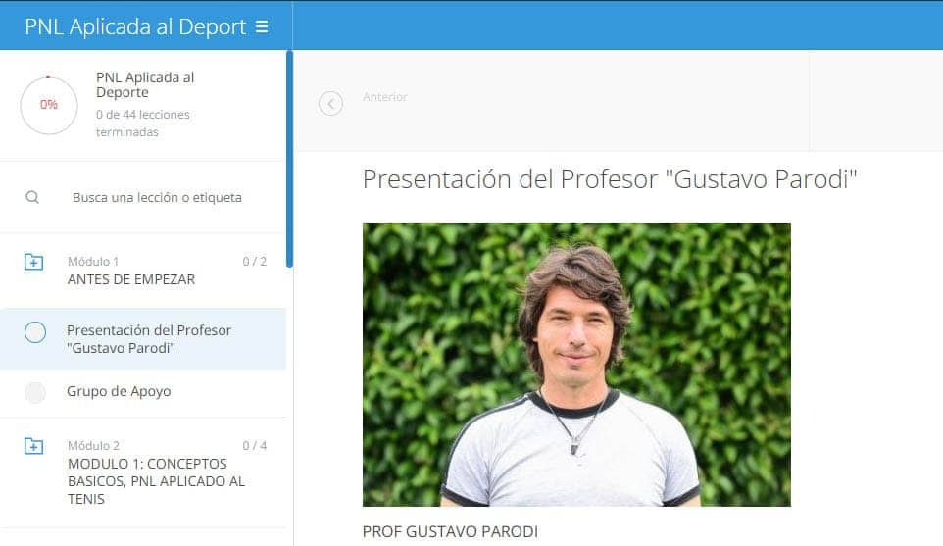Expand the ANTES DE EMPEZAR module
The width and height of the screenshot is (943, 546).
(x=130, y=279)
